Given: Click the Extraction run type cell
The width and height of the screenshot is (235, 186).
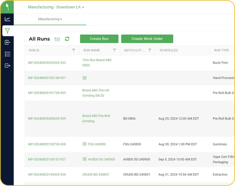Looking at the screenshot, I should coord(220,175).
